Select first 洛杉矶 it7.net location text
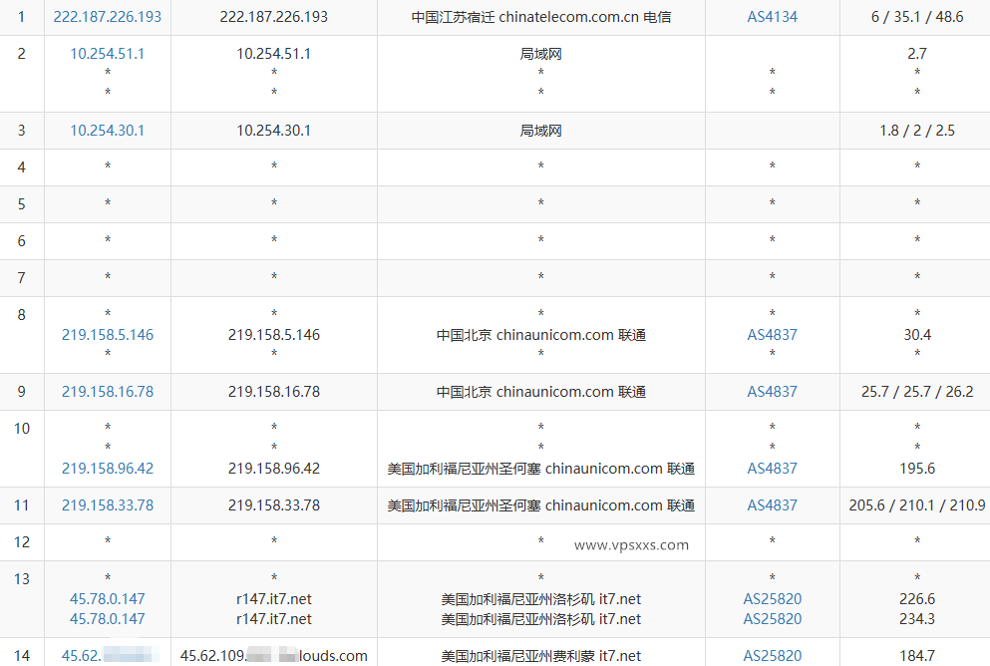 (541, 599)
